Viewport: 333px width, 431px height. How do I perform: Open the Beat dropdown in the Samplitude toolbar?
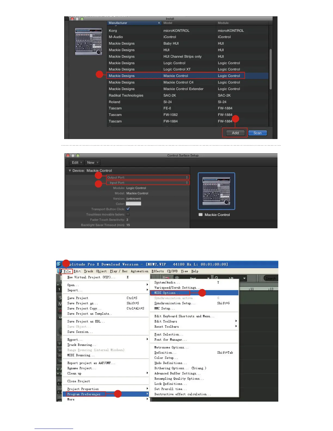click(208, 278)
